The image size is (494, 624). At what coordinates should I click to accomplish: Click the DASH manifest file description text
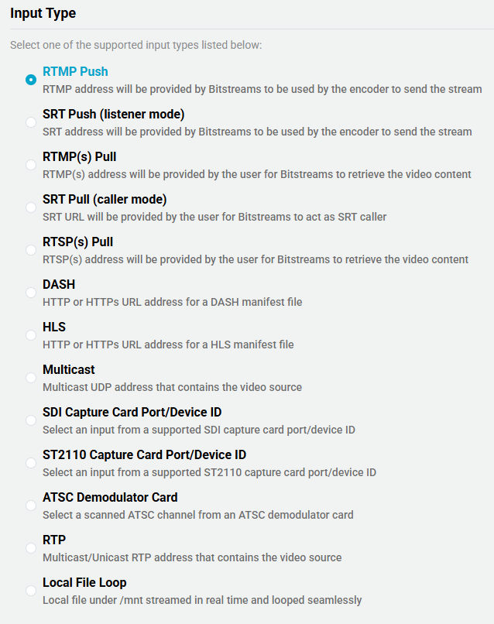click(x=173, y=302)
